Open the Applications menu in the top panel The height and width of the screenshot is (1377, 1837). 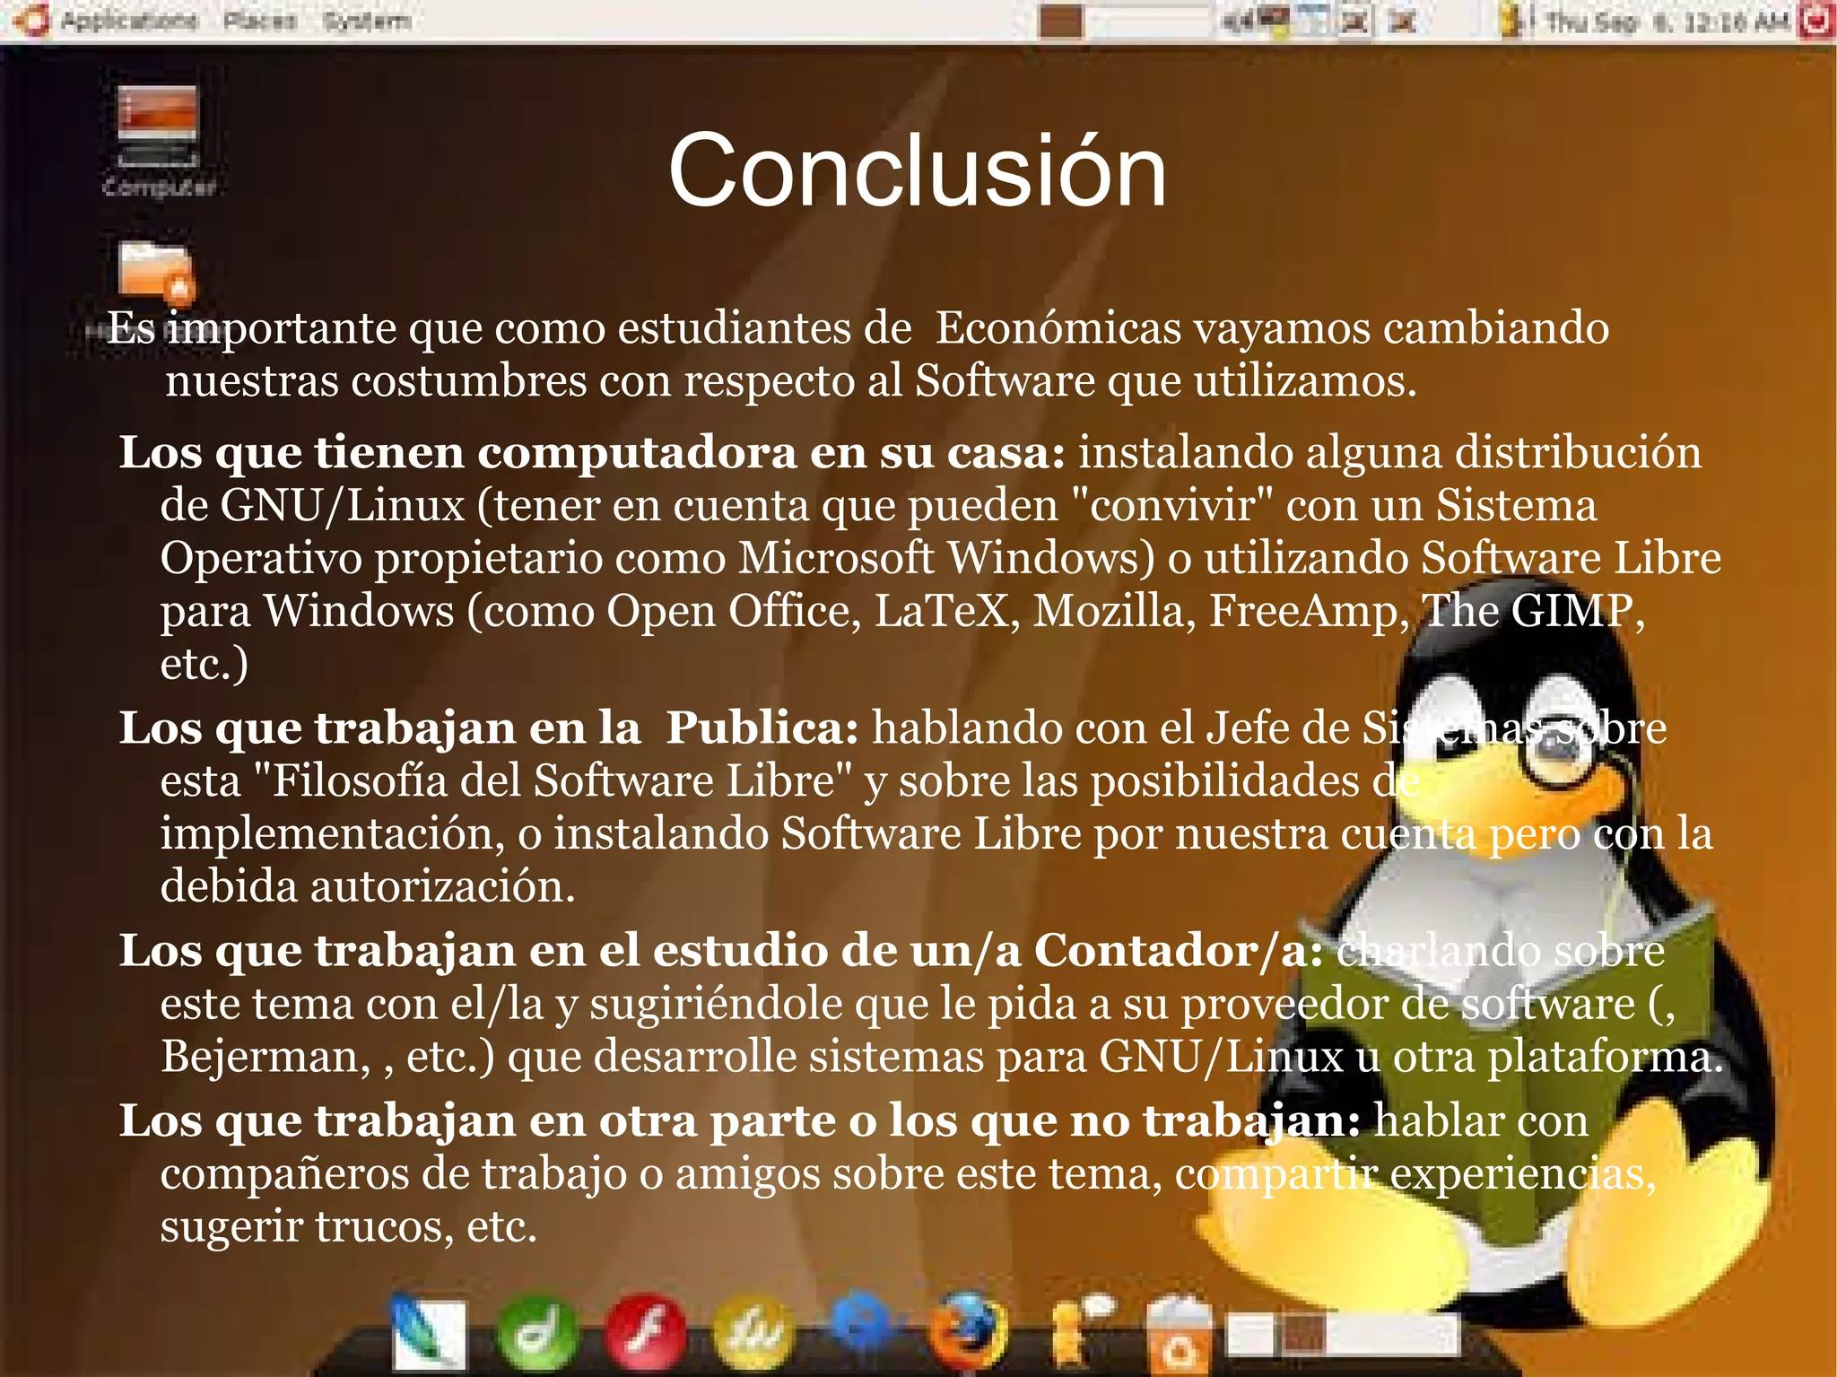coord(129,20)
